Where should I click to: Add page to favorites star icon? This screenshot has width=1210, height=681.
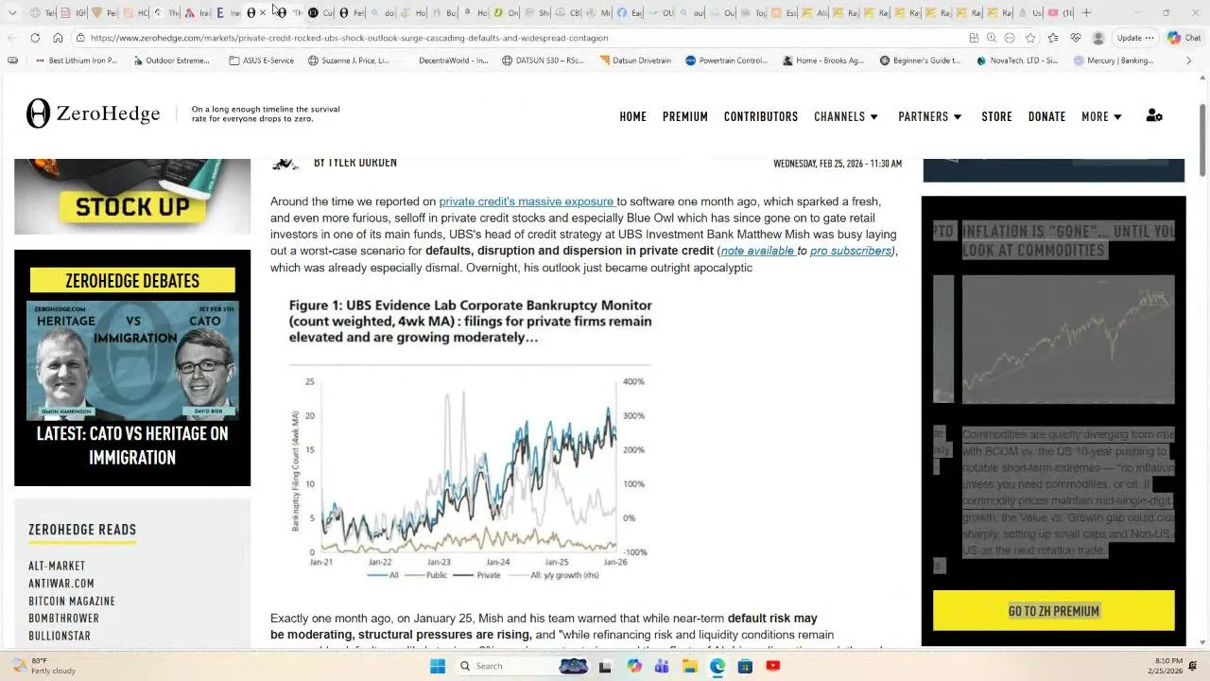1030,38
